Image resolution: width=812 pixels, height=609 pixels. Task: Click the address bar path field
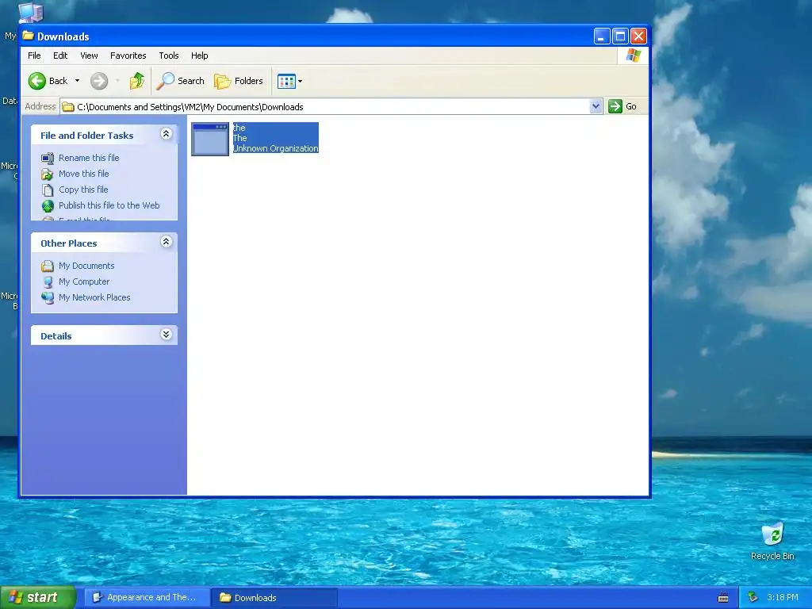(x=331, y=107)
